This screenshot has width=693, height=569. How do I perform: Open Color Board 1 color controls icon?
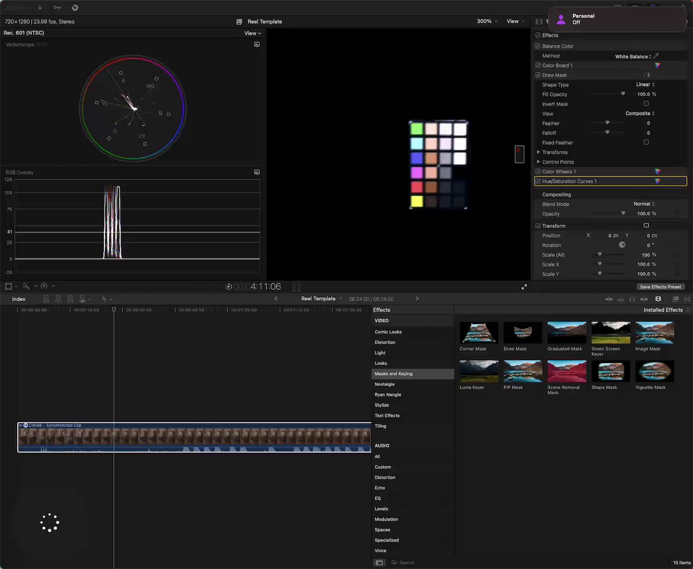click(x=657, y=65)
